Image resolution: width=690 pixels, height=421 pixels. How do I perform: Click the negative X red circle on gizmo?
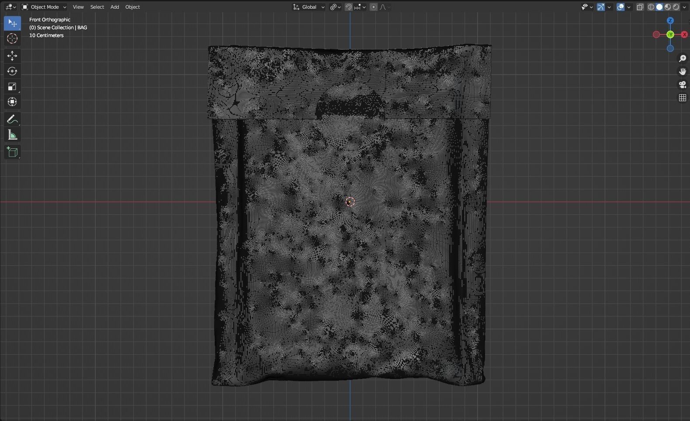point(656,34)
